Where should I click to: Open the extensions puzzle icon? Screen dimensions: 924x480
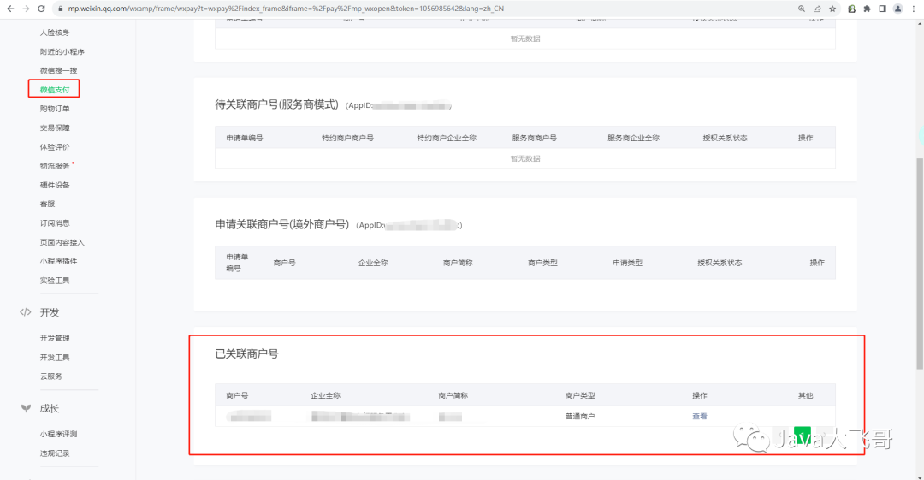pos(867,9)
